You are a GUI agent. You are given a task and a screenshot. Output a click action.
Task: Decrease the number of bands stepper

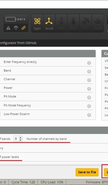coord(21,140)
